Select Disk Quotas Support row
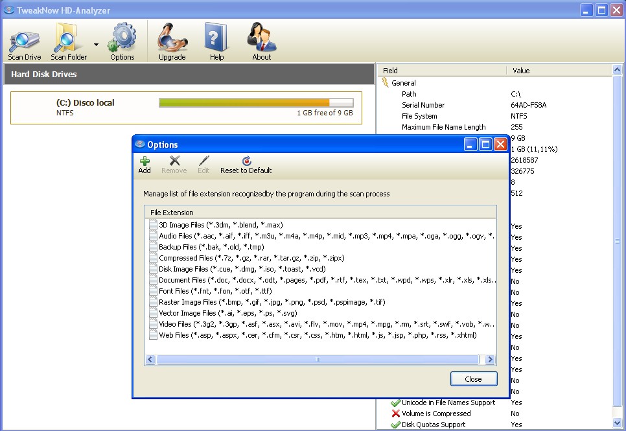626x431 pixels. (x=495, y=425)
